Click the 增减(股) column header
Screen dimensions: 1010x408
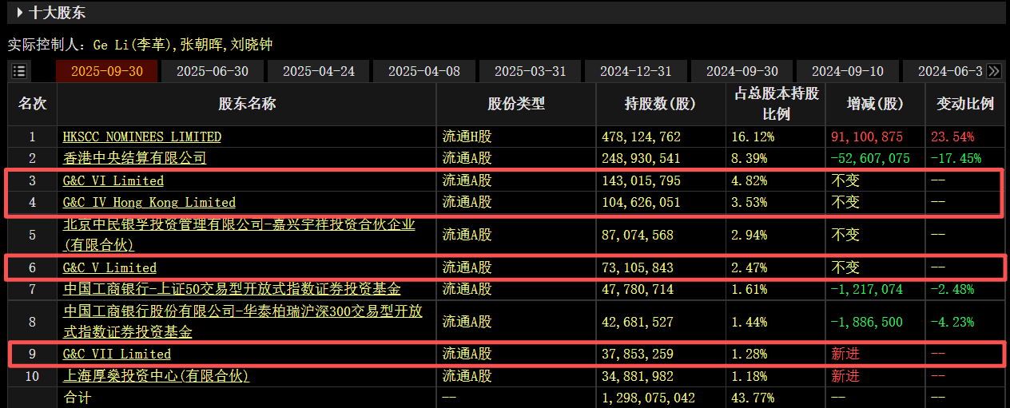pyautogui.click(x=875, y=104)
